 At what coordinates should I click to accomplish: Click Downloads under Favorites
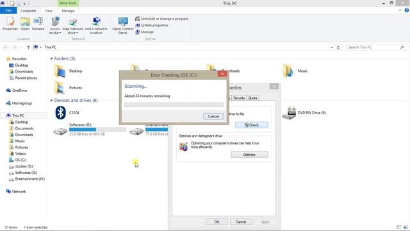click(24, 71)
